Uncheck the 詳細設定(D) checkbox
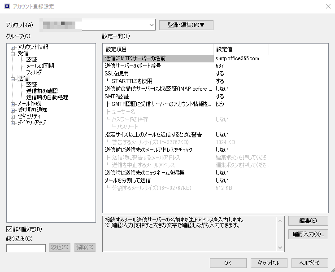This screenshot has height=272, width=335. 9,229
